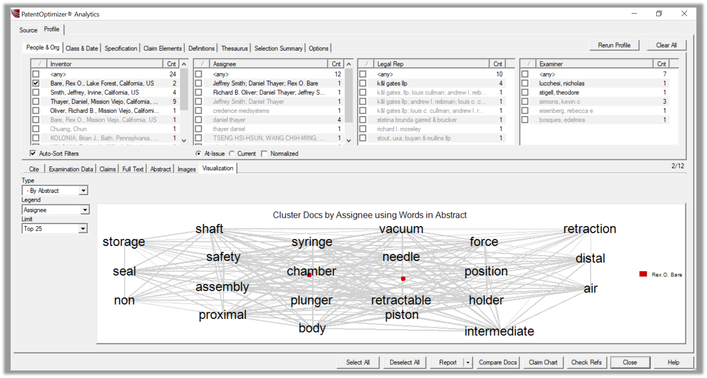707x378 pixels.
Task: Open the Options tab
Action: [319, 48]
